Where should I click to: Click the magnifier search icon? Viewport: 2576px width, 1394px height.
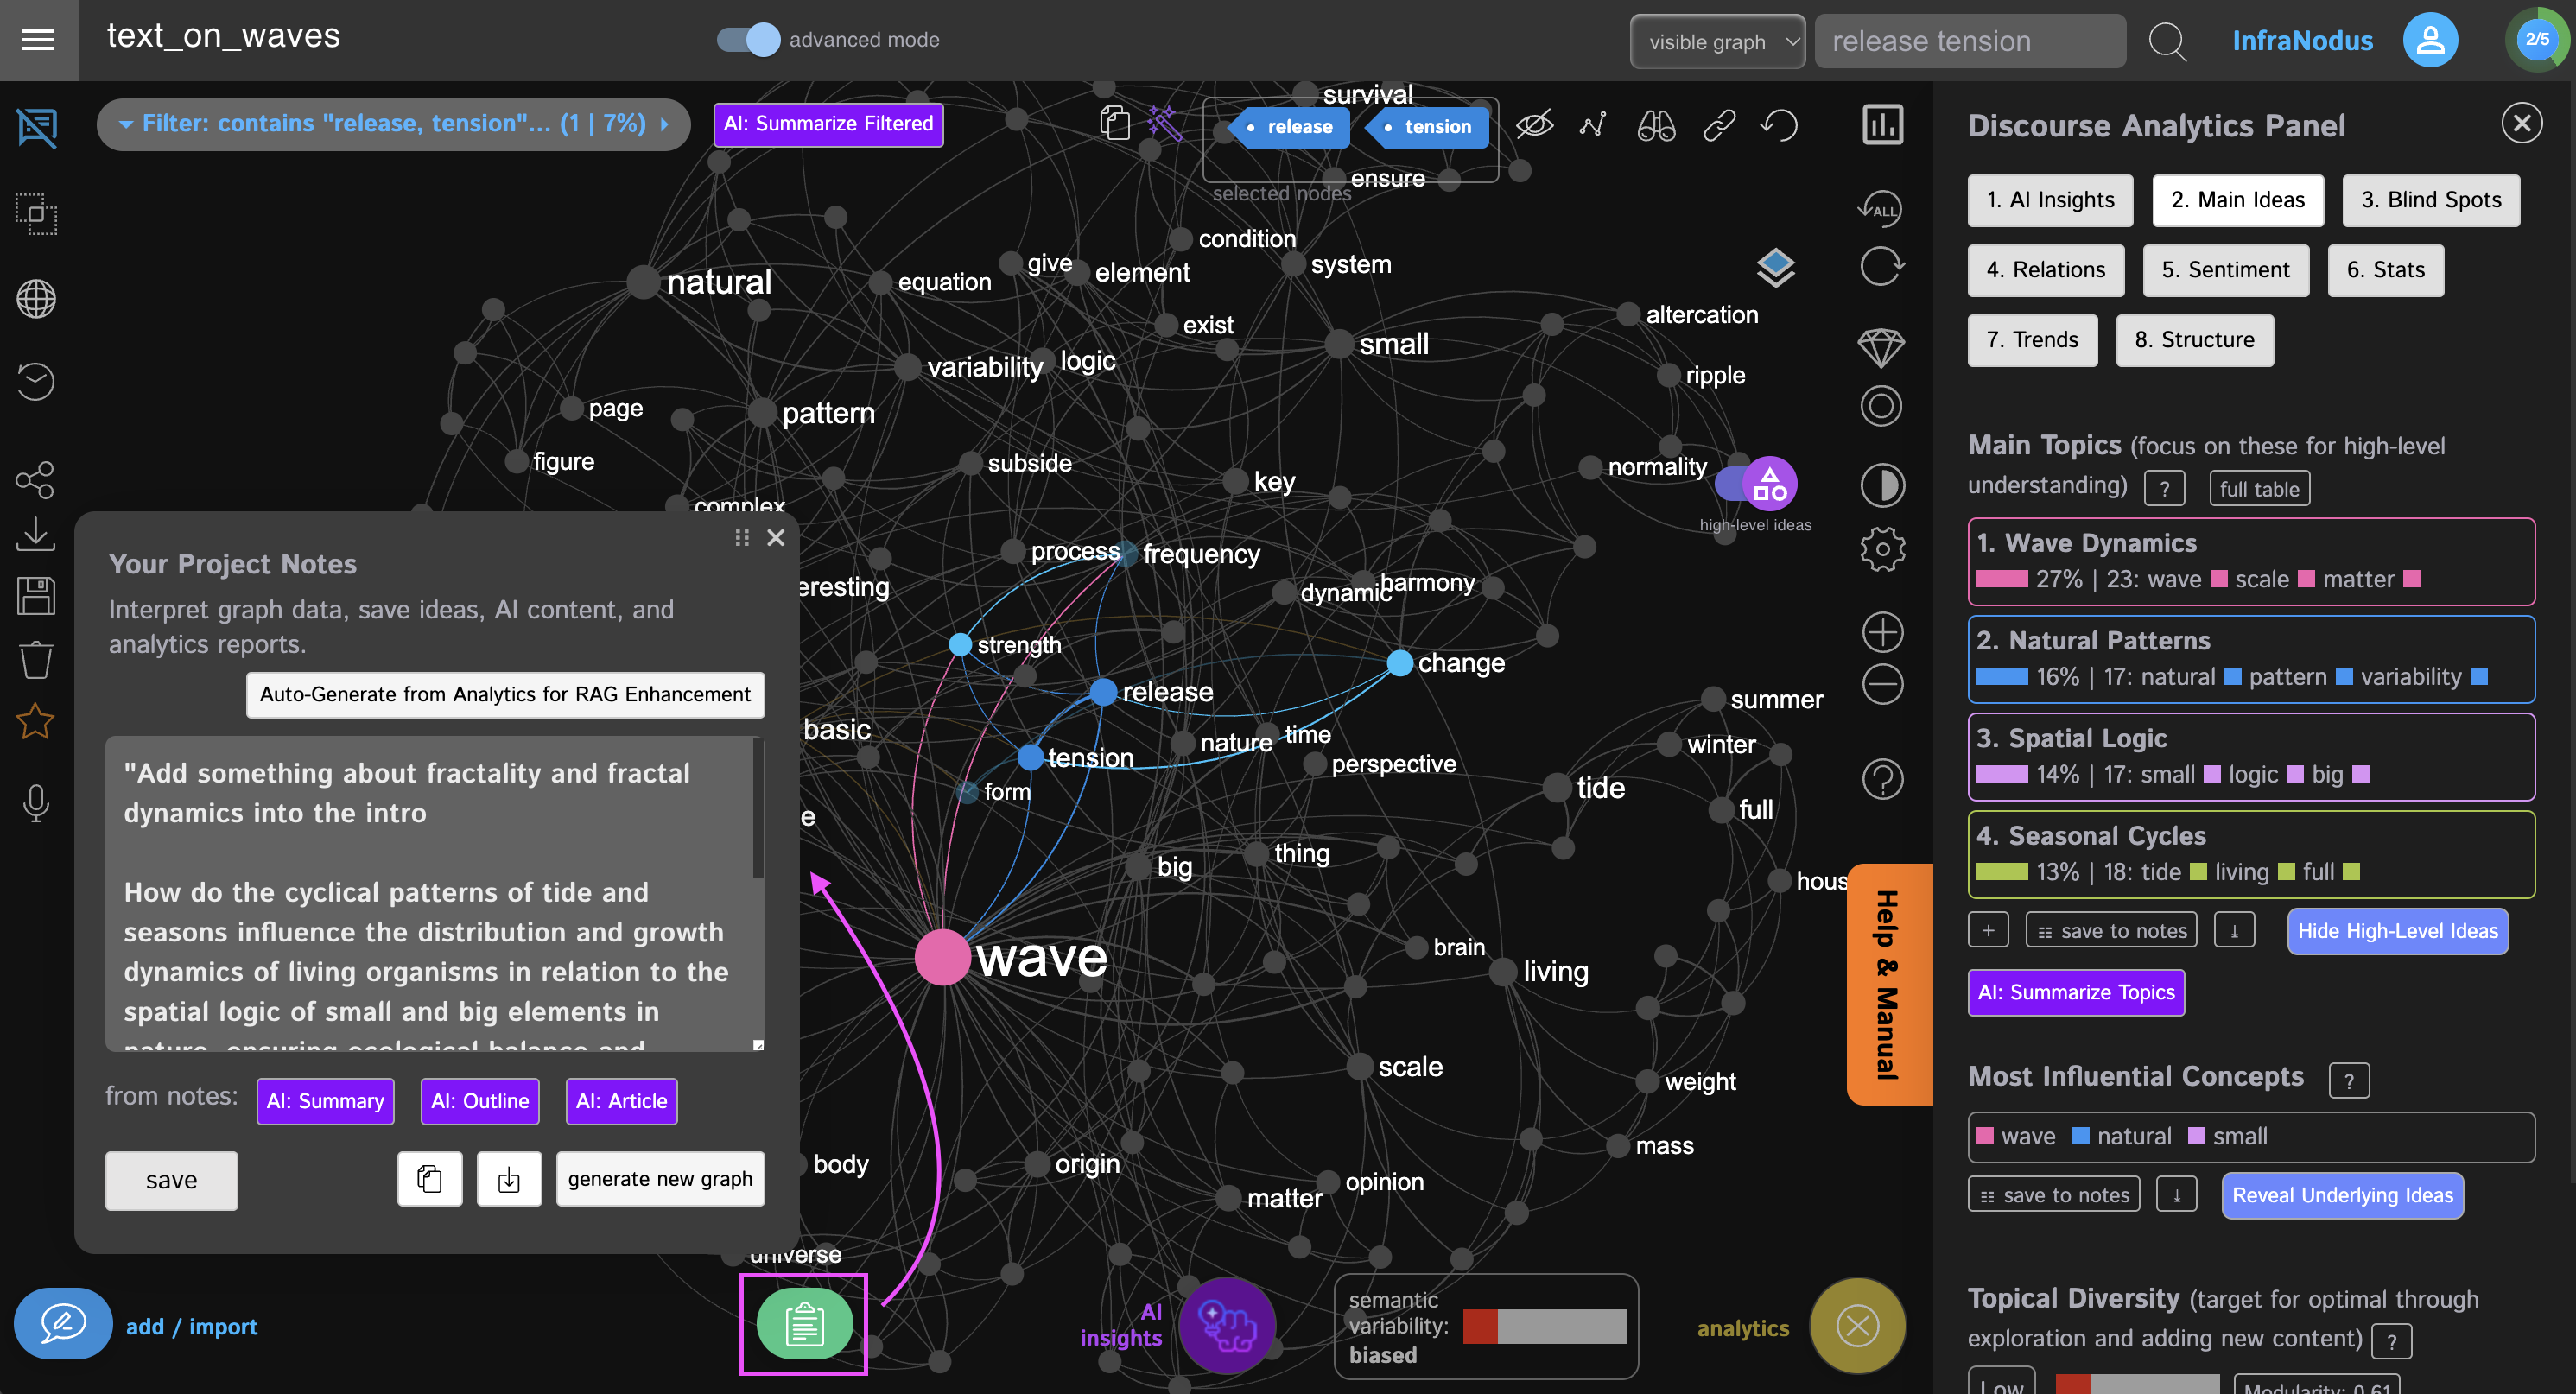click(x=2167, y=41)
